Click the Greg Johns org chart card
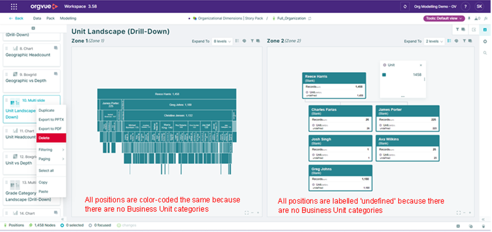 pyautogui.click(x=340, y=178)
